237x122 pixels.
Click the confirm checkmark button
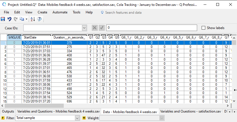coord(102,28)
